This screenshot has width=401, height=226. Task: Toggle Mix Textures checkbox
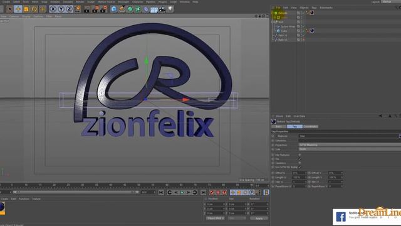(x=299, y=155)
